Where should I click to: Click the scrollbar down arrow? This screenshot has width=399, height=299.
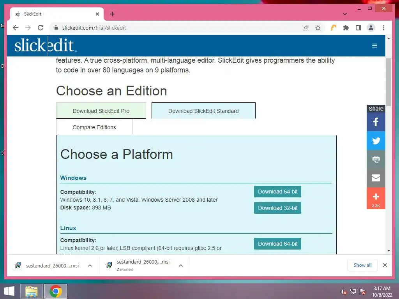[388, 251]
